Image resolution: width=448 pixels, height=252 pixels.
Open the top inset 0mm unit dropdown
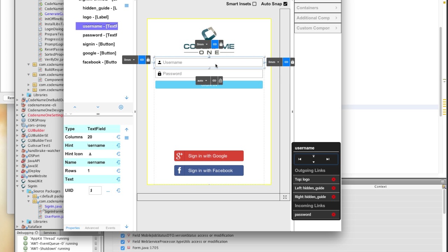[x=203, y=44]
